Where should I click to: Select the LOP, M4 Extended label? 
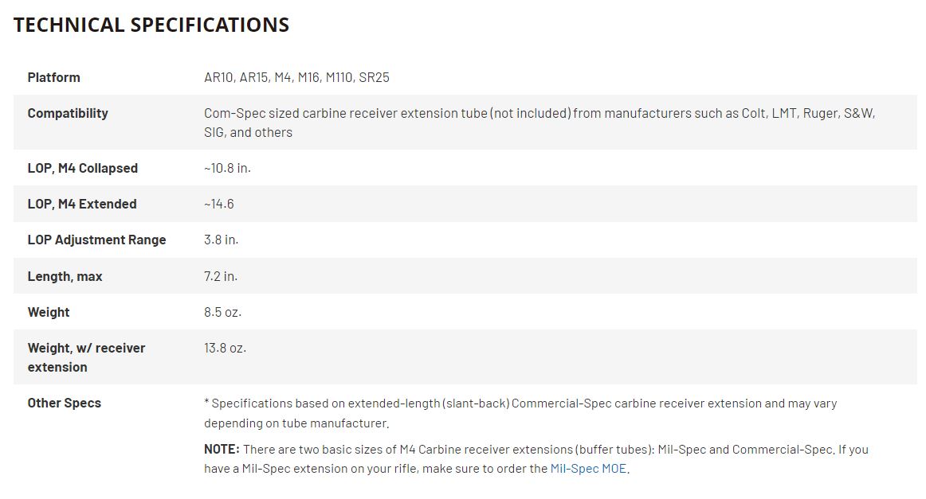tap(82, 204)
